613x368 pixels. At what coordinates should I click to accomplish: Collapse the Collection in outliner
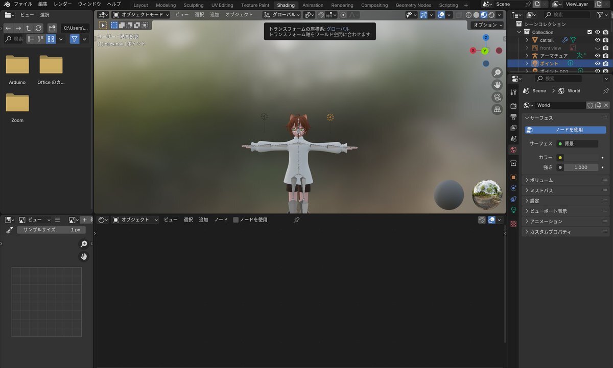click(520, 32)
